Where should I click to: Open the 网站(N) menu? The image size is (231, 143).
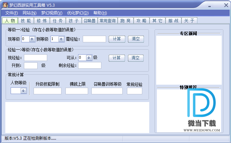pyautogui.click(x=30, y=13)
